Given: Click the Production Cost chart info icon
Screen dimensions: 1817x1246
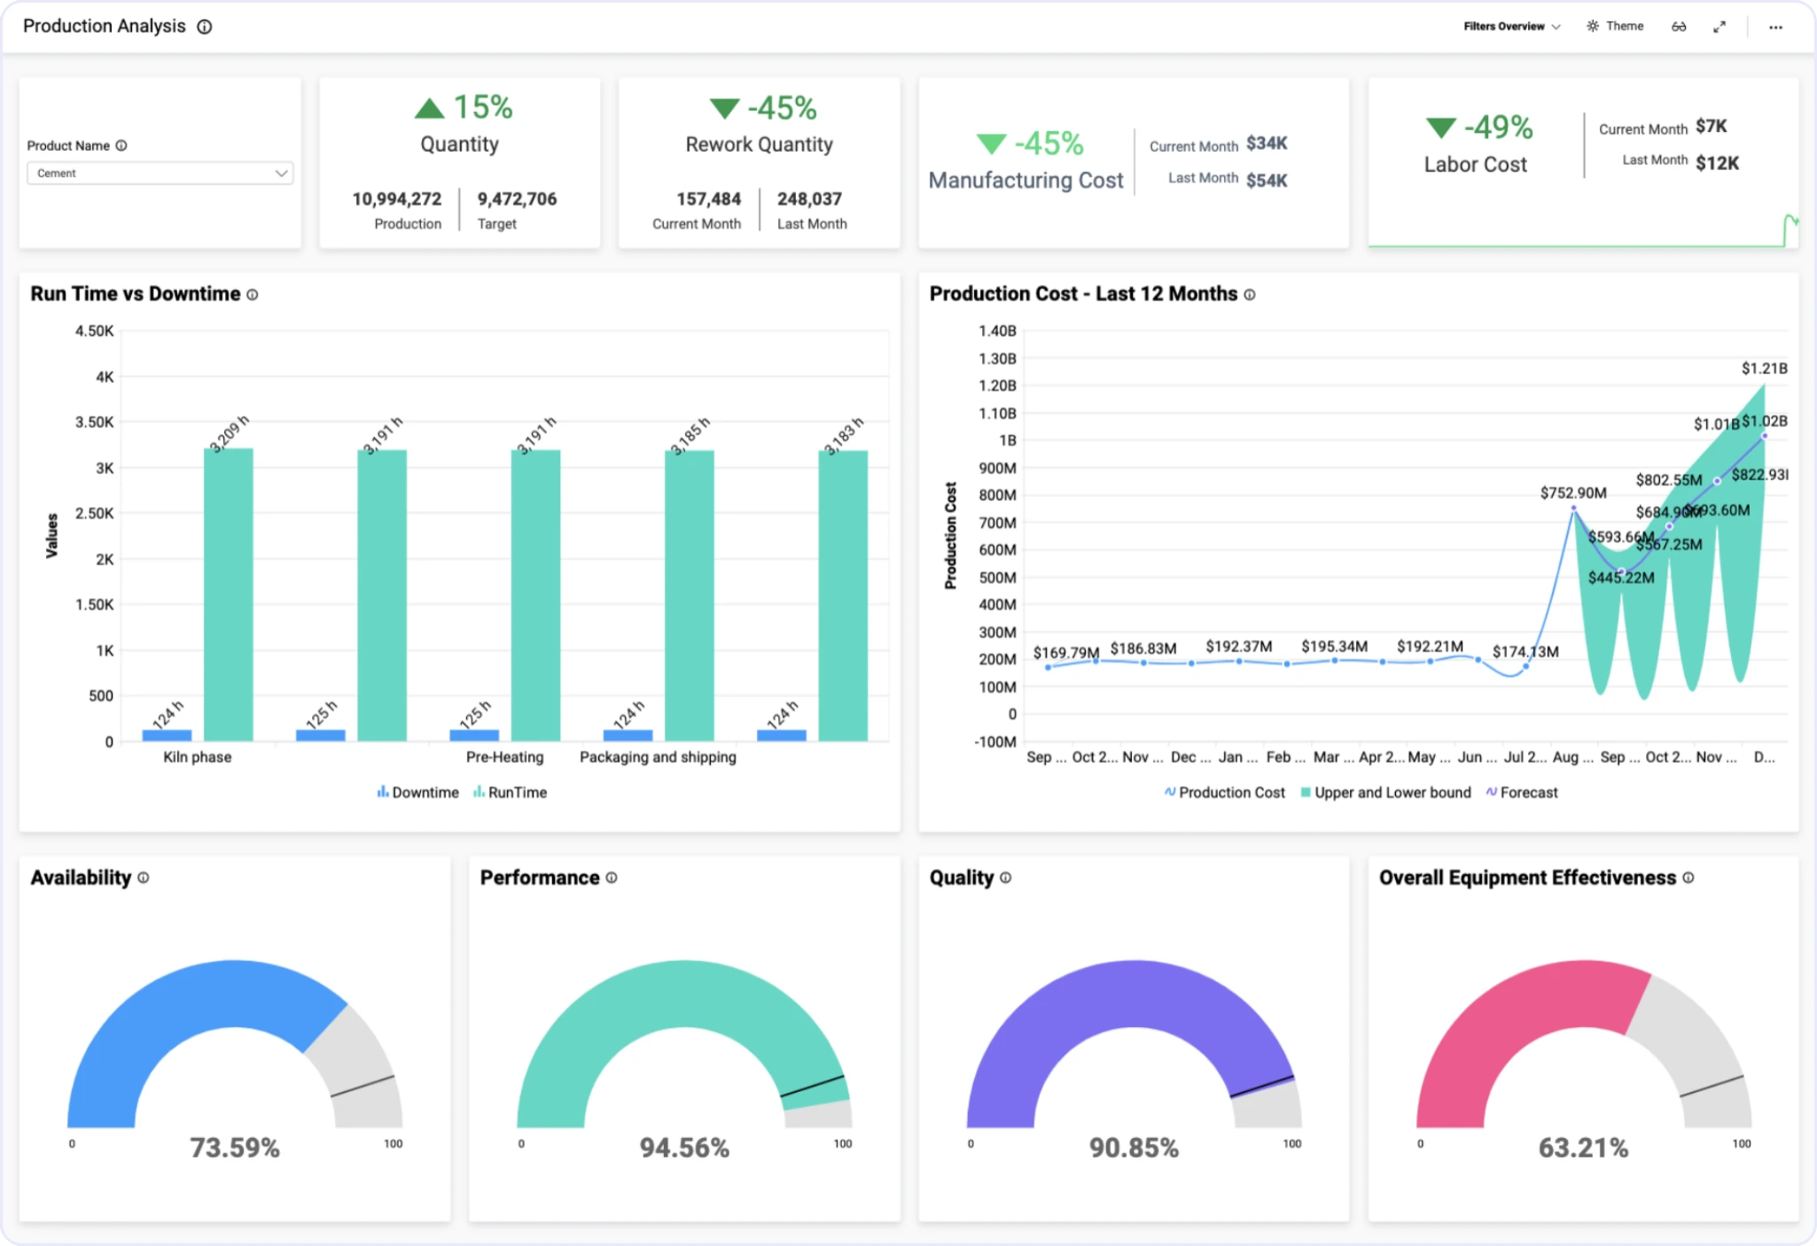Looking at the screenshot, I should 1250,294.
